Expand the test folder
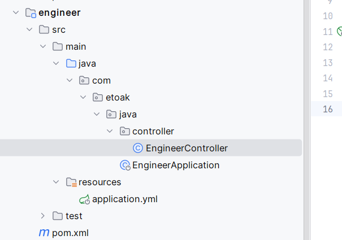The image size is (342, 240). pos(43,216)
